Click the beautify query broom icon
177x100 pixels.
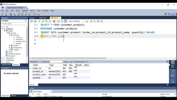coord(91,21)
